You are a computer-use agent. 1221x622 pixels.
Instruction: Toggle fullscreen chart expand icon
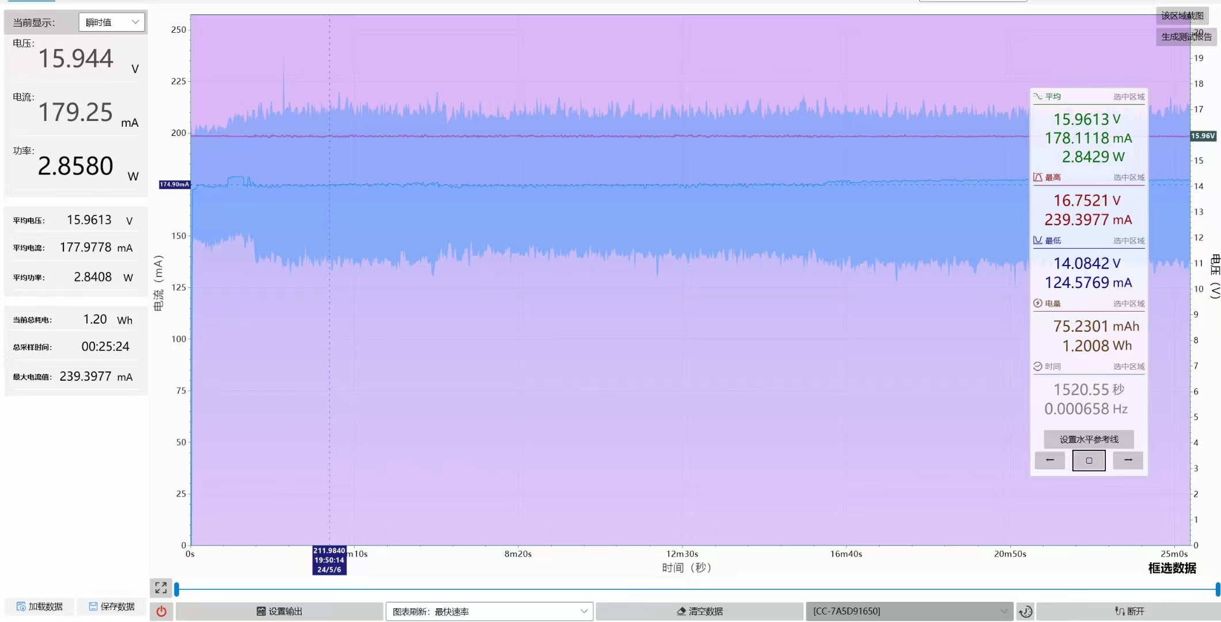coord(161,587)
